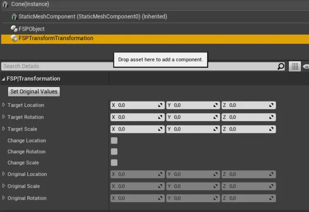This screenshot has width=309, height=212.
Task: Expand the Target Location property
Action: (4, 105)
